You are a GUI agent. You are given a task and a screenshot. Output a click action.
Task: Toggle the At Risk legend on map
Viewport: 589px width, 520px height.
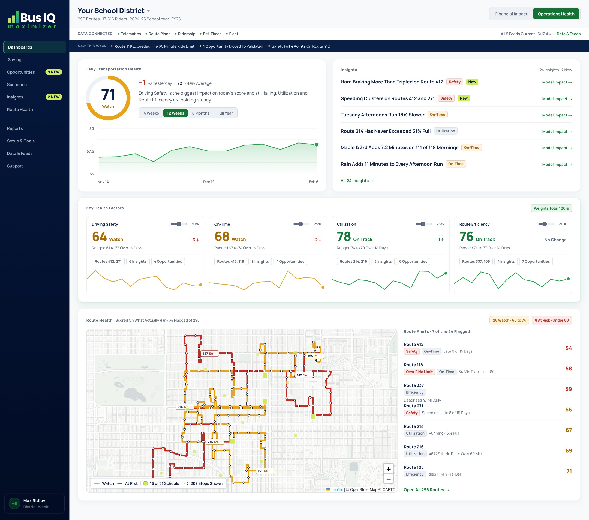(x=128, y=483)
